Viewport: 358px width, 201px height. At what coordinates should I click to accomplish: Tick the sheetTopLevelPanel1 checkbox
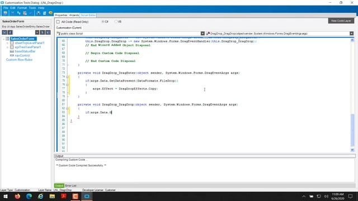(x=12, y=43)
